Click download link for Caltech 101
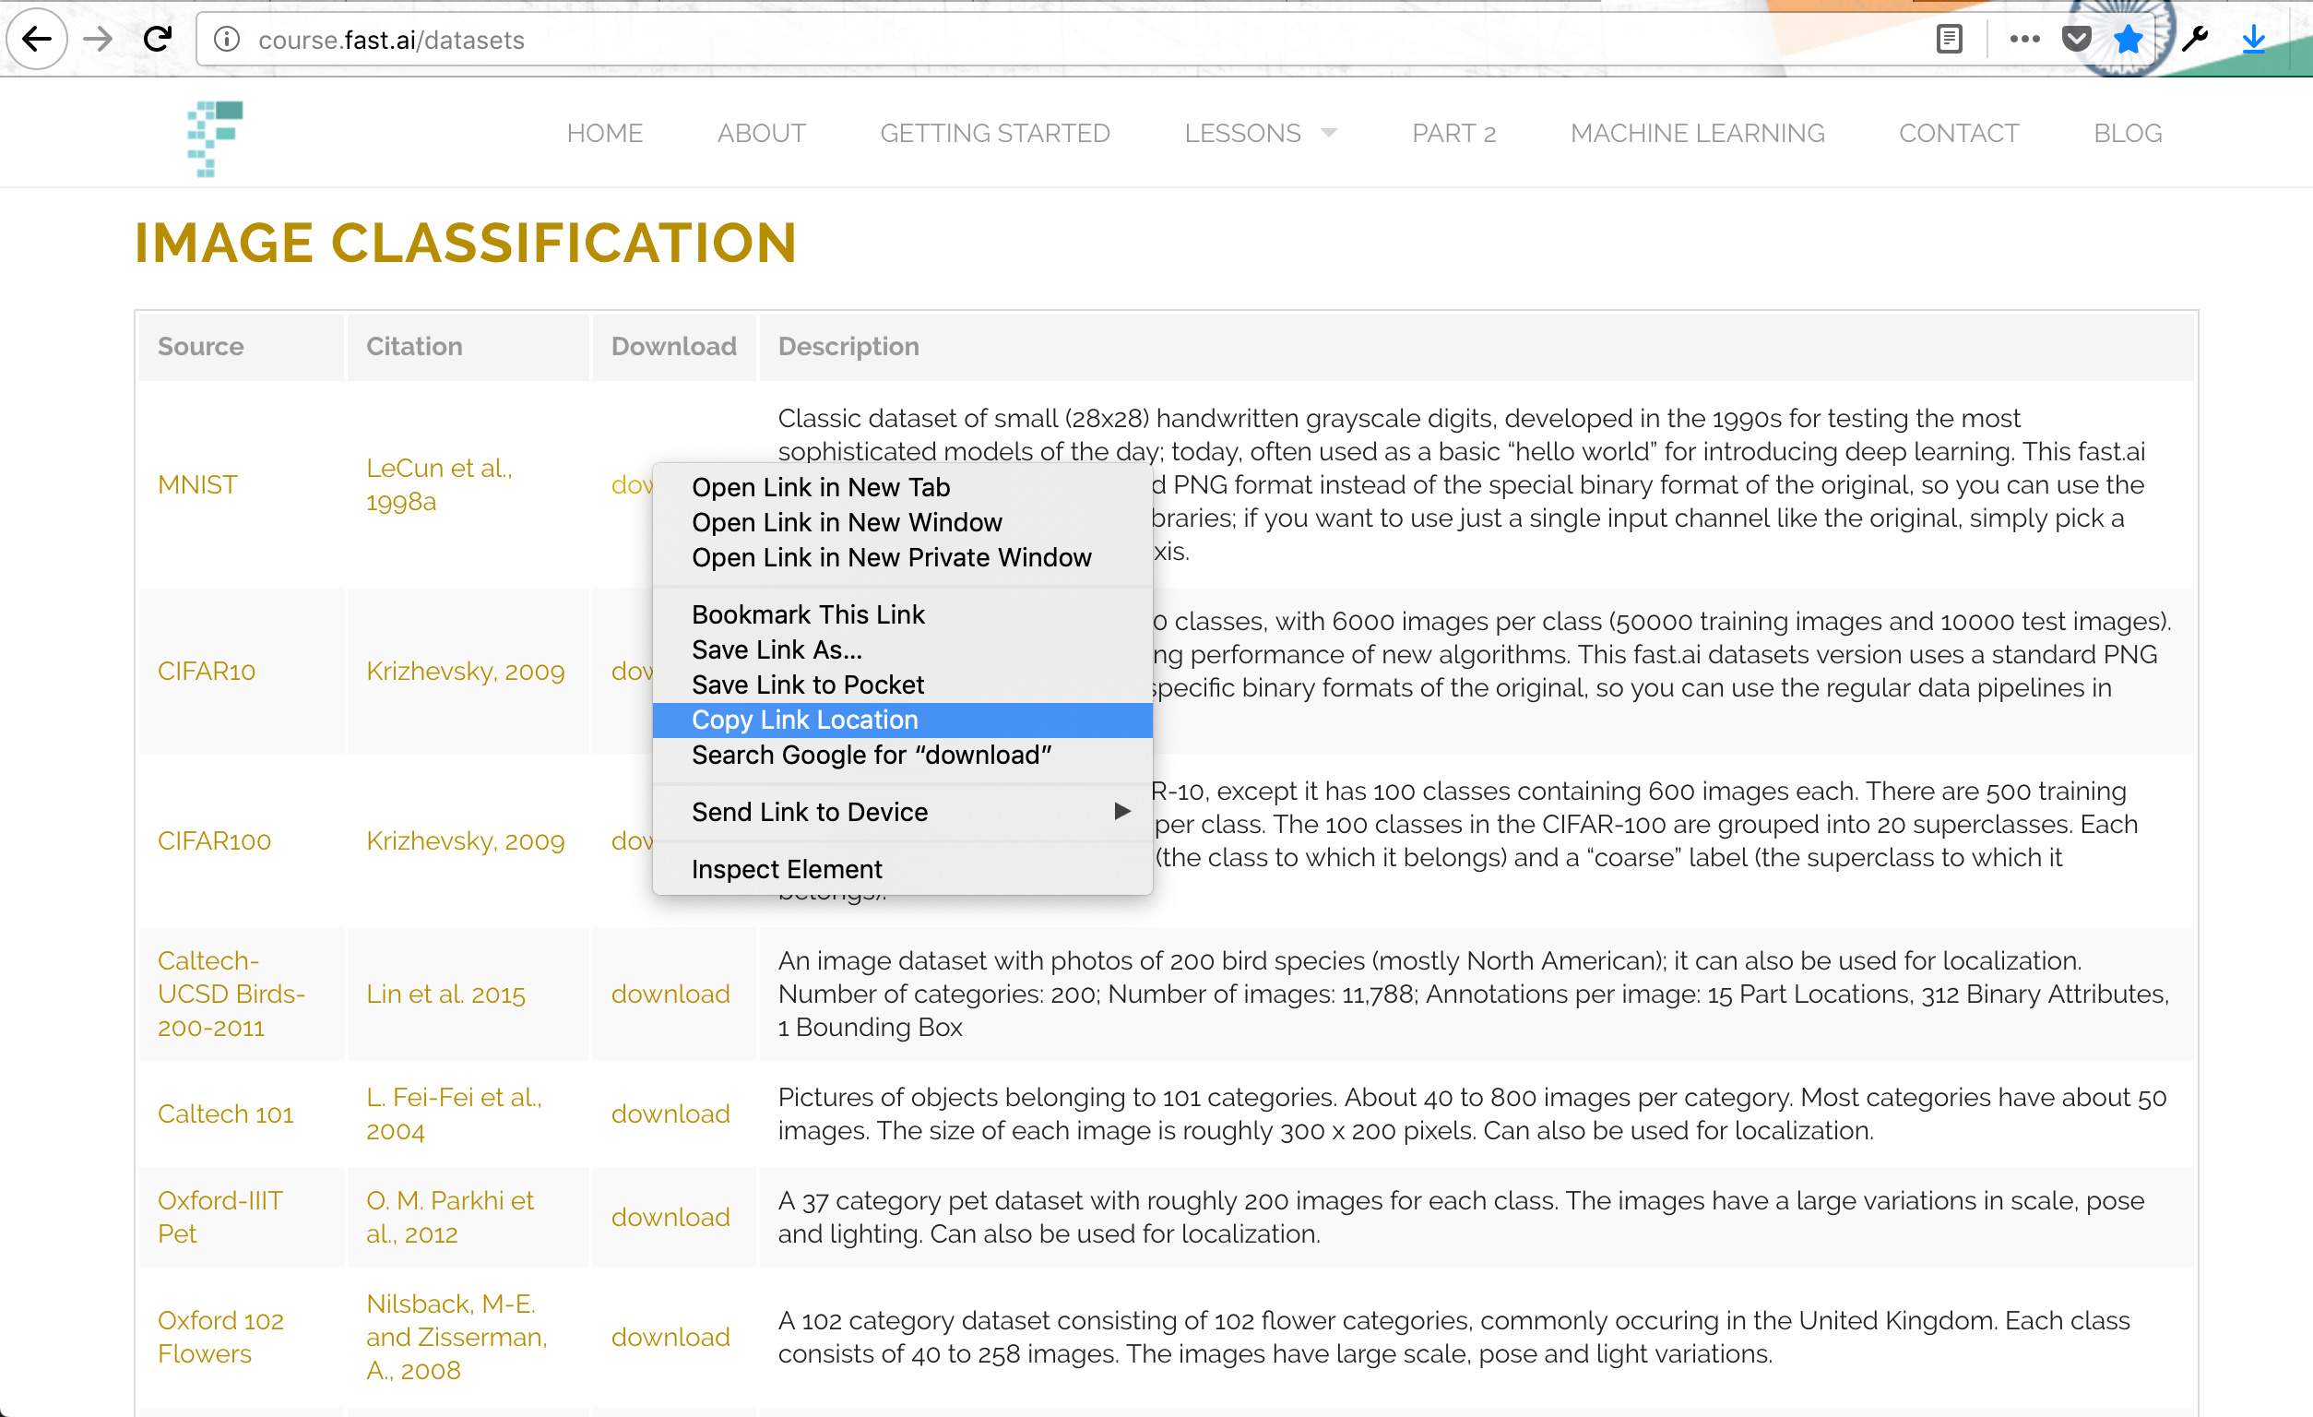Screen dimensions: 2313x1417 click(x=670, y=1113)
